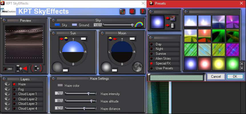
Task: Click the rainbow icon in Sky panel
Action: [139, 24]
